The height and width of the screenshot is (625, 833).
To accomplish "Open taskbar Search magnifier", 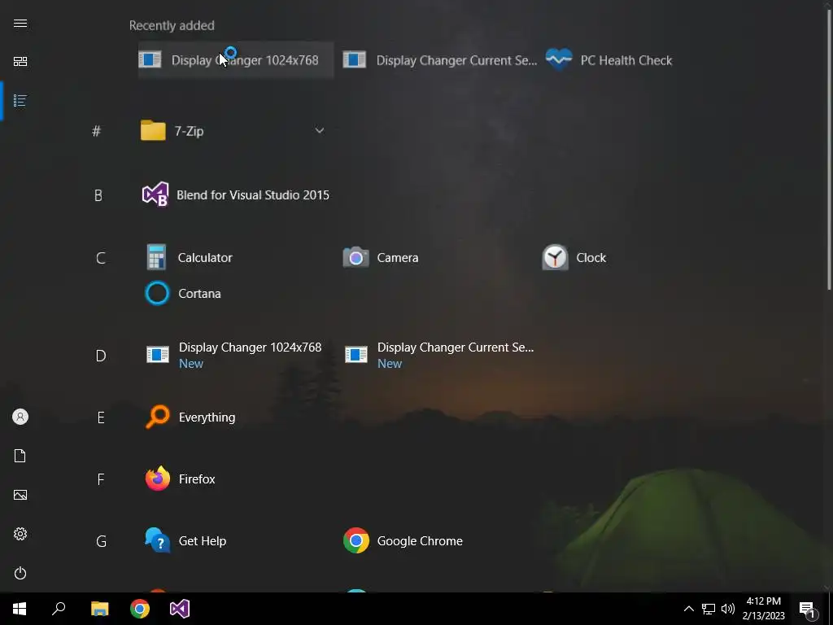I will pos(59,609).
